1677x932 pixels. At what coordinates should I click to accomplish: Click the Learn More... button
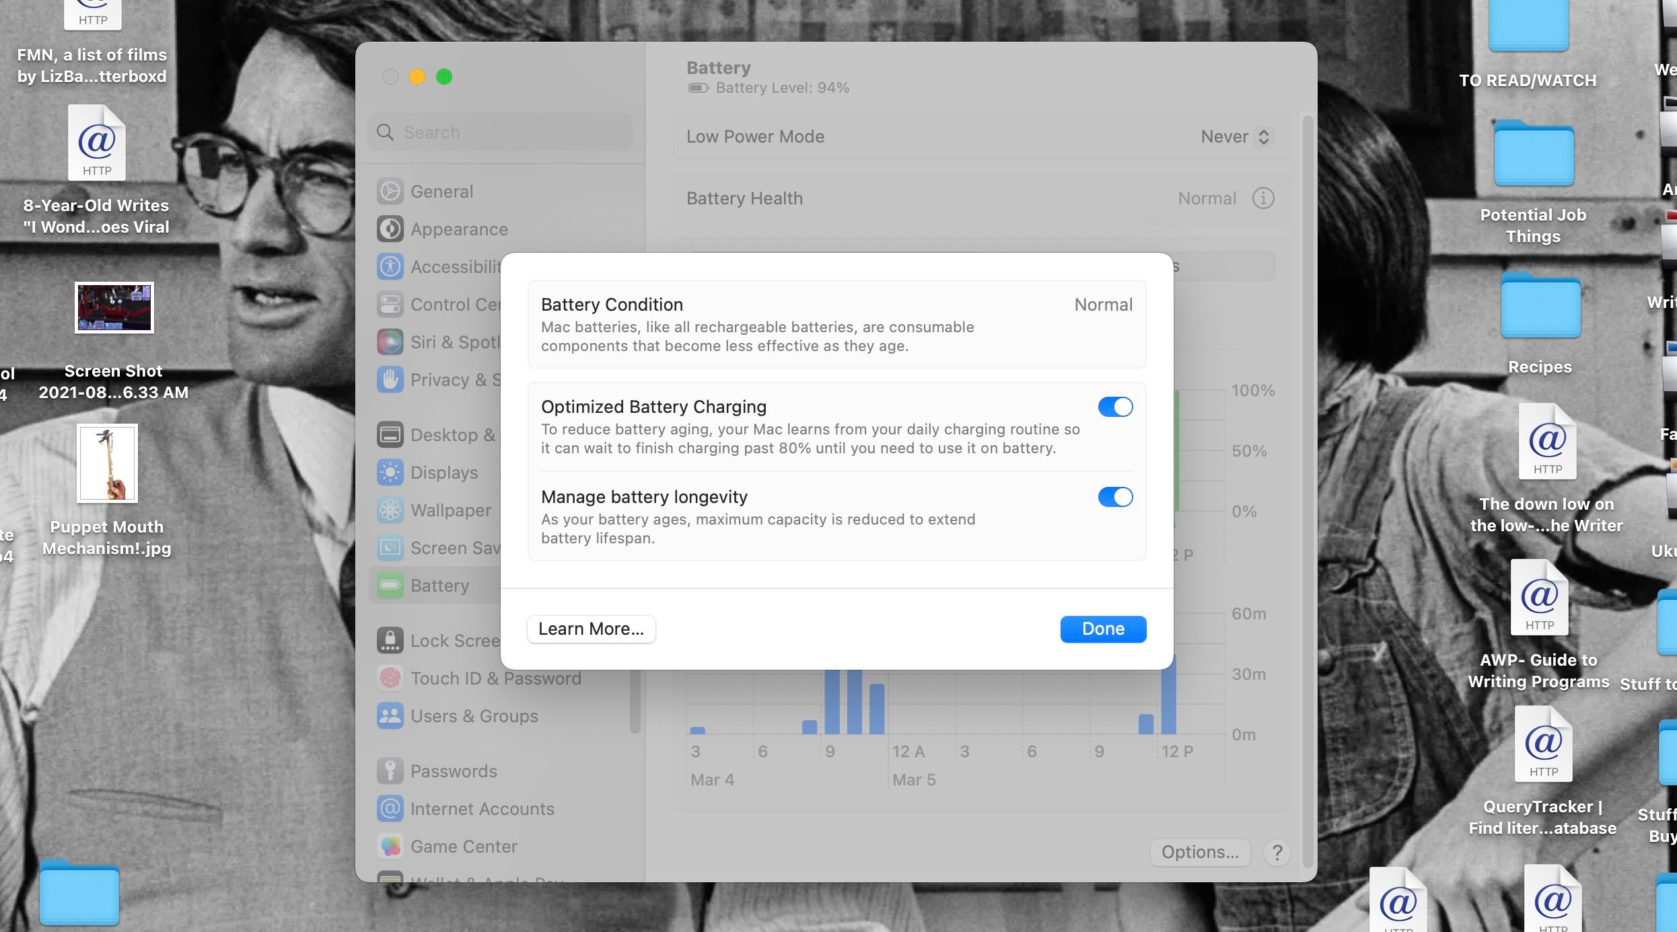point(591,629)
